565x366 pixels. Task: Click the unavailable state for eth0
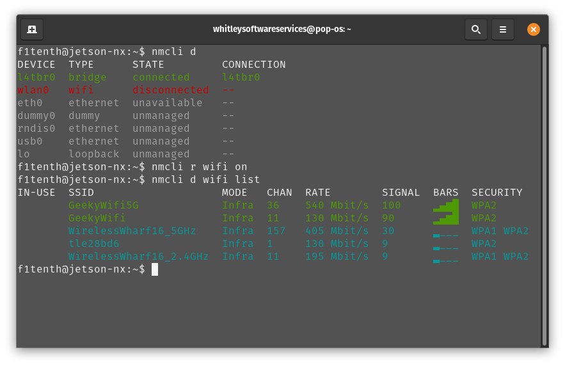167,102
